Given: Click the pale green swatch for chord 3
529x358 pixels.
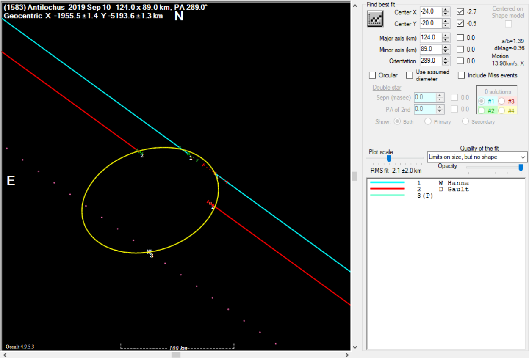Looking at the screenshot, I should pyautogui.click(x=387, y=195).
